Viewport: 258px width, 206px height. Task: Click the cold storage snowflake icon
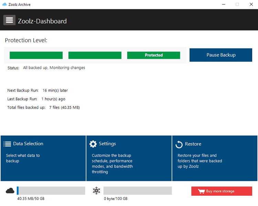click(x=96, y=191)
